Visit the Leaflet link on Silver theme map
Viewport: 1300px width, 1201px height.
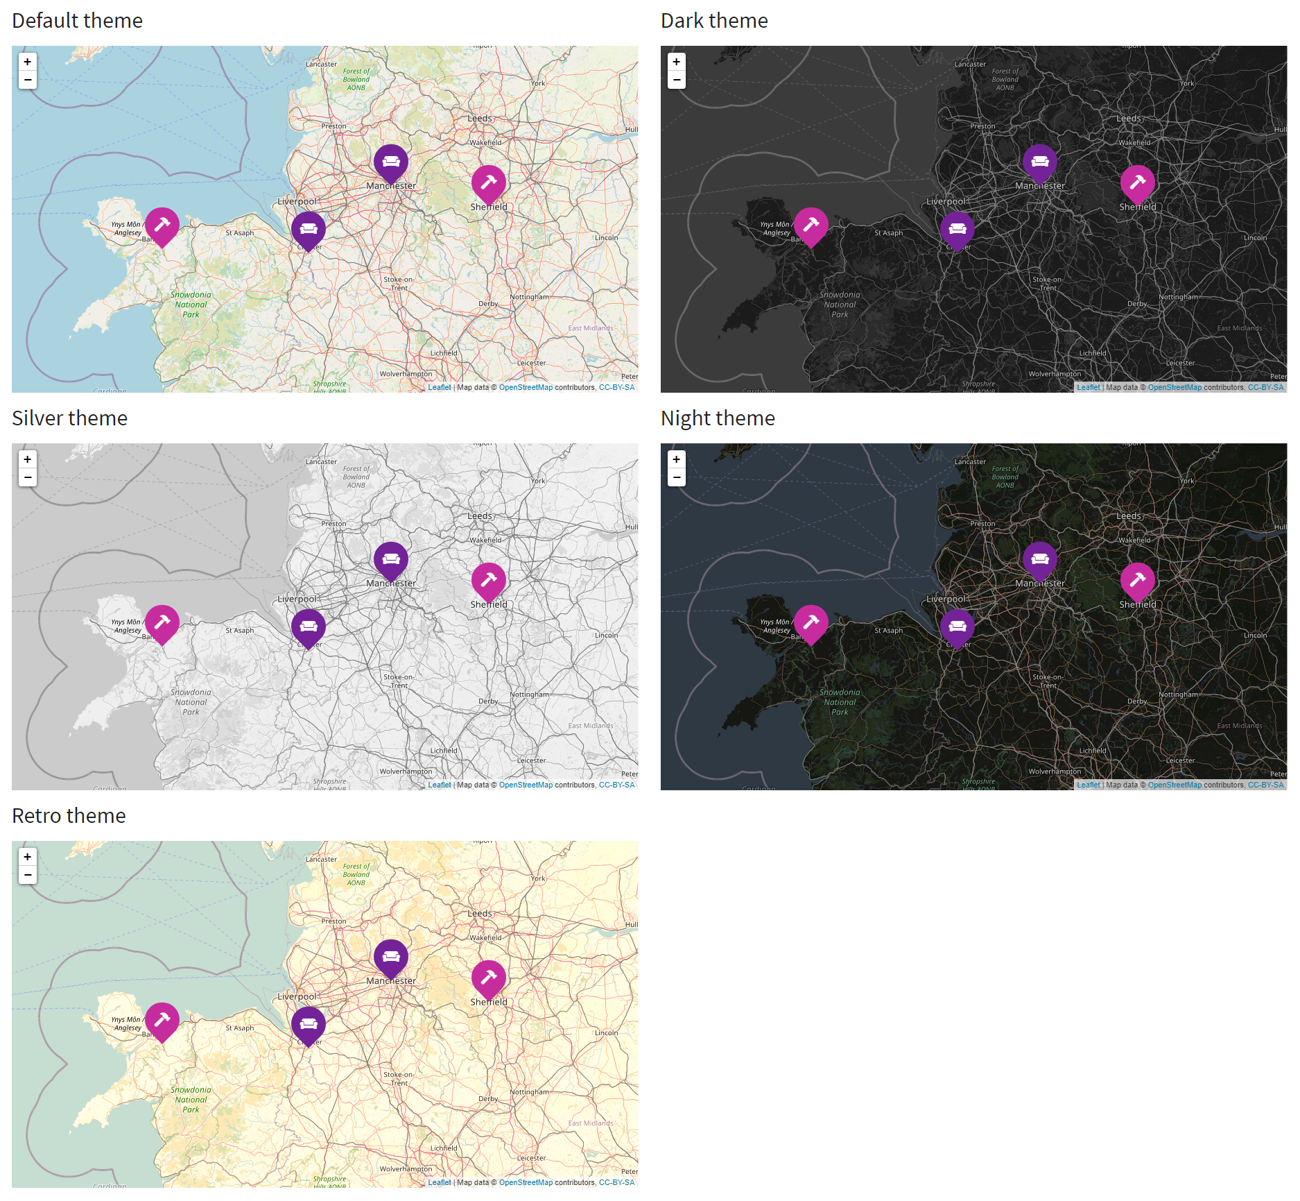(x=440, y=785)
